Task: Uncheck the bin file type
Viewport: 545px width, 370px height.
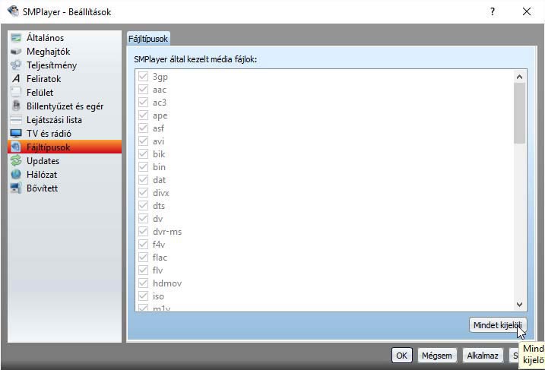Action: tap(143, 166)
